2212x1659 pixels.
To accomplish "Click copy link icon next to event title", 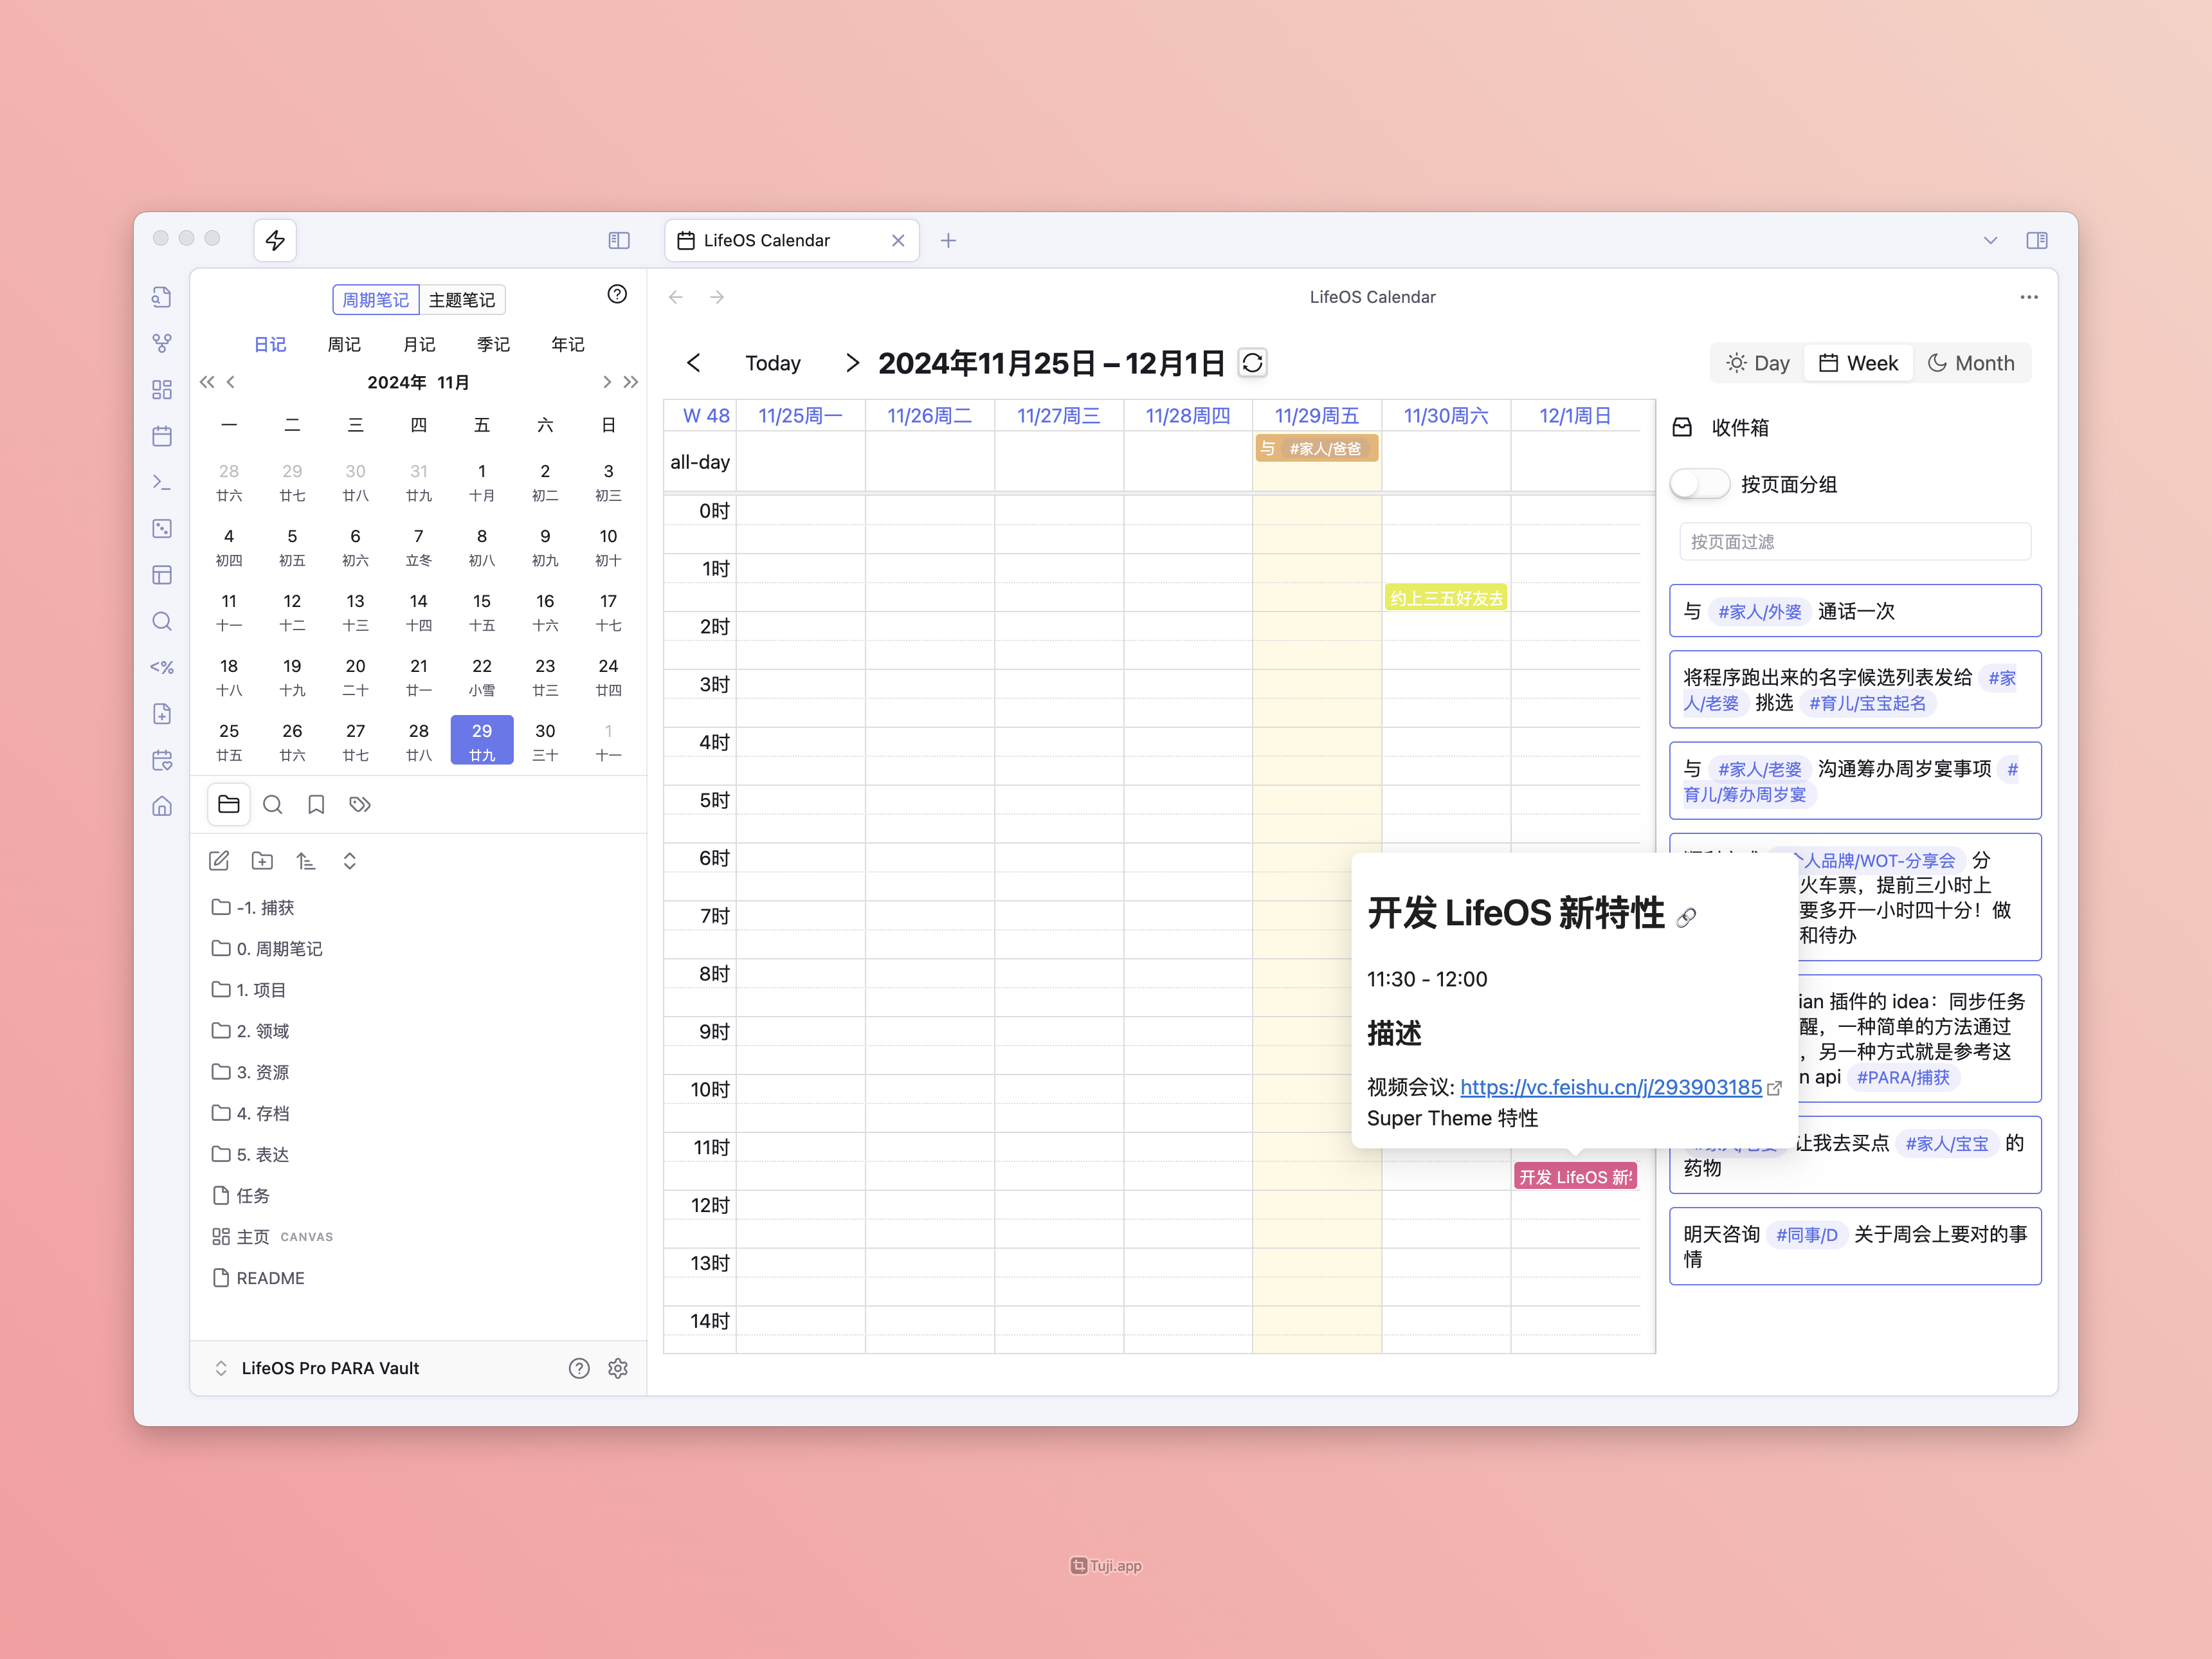I will point(1686,917).
